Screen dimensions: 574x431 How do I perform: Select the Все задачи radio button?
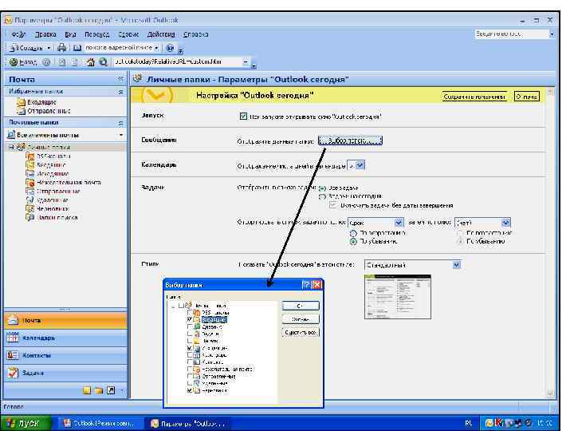[x=322, y=188]
